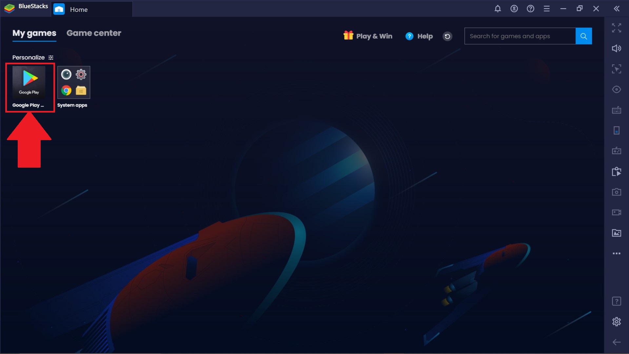The image size is (629, 354).
Task: Open Play & Win rewards
Action: coord(368,36)
